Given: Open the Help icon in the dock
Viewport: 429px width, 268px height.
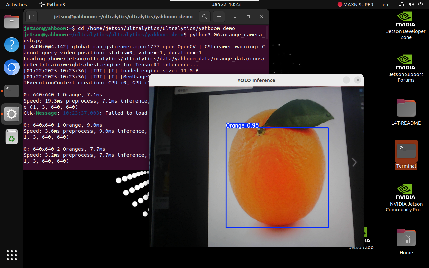Looking at the screenshot, I should point(12,45).
